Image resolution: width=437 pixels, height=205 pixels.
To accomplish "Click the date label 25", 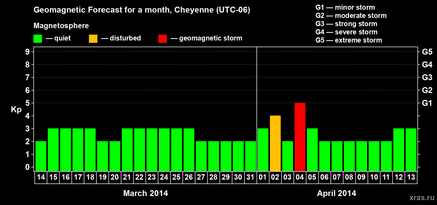I will click(176, 177).
